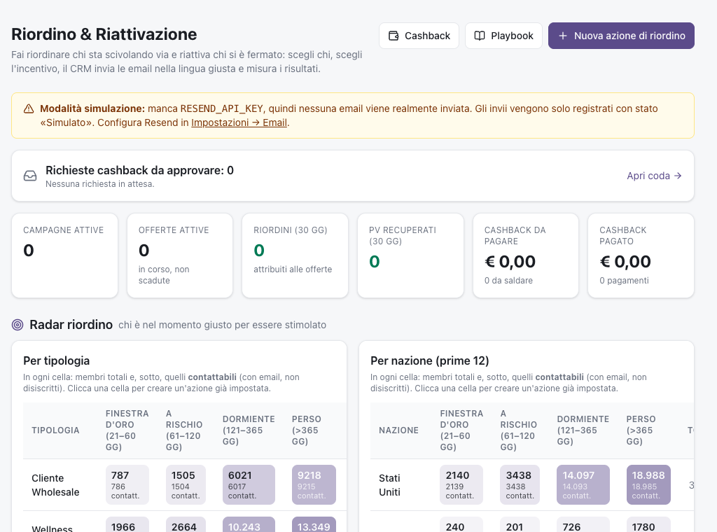Select the Campagne attive card
This screenshot has width=717, height=532.
point(65,255)
